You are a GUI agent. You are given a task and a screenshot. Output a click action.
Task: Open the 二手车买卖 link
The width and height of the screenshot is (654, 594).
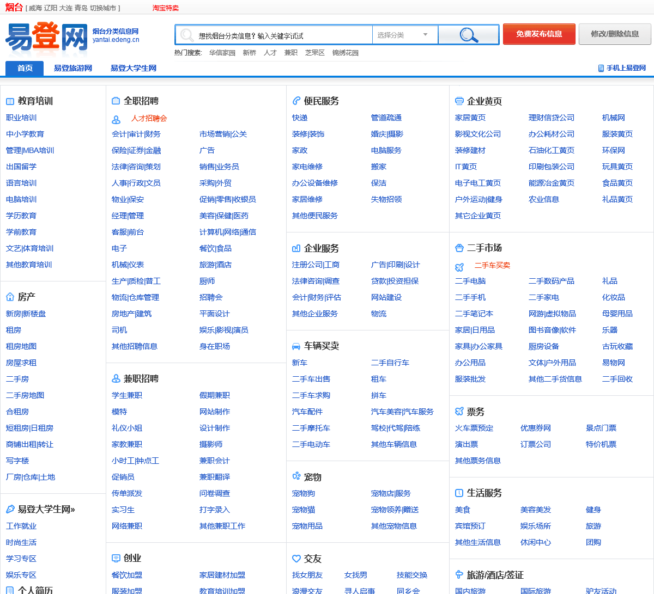click(x=492, y=265)
